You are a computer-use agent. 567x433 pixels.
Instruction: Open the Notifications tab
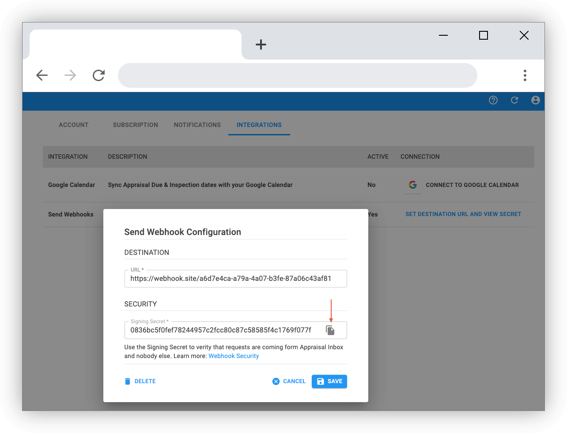point(197,125)
